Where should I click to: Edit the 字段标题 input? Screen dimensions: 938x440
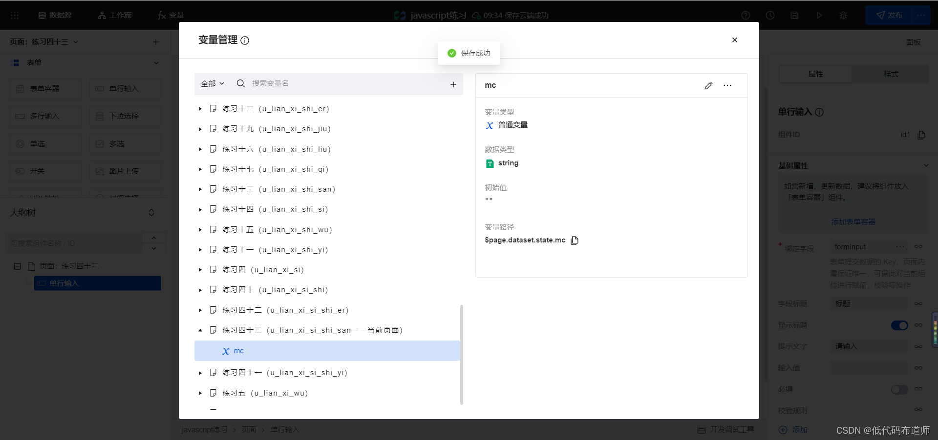869,304
